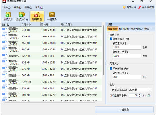Image resolution: width=156 pixels, height=115 pixels.
Task: Click the file list horizontal scrollbar
Action: pyautogui.click(x=50, y=103)
